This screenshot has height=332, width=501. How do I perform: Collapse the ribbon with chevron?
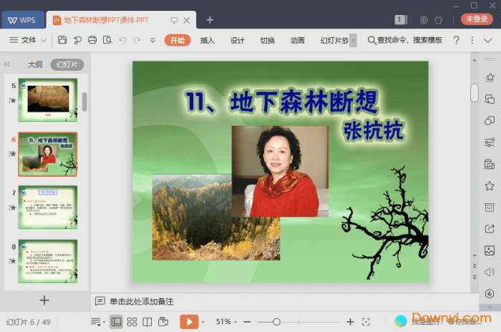(487, 40)
